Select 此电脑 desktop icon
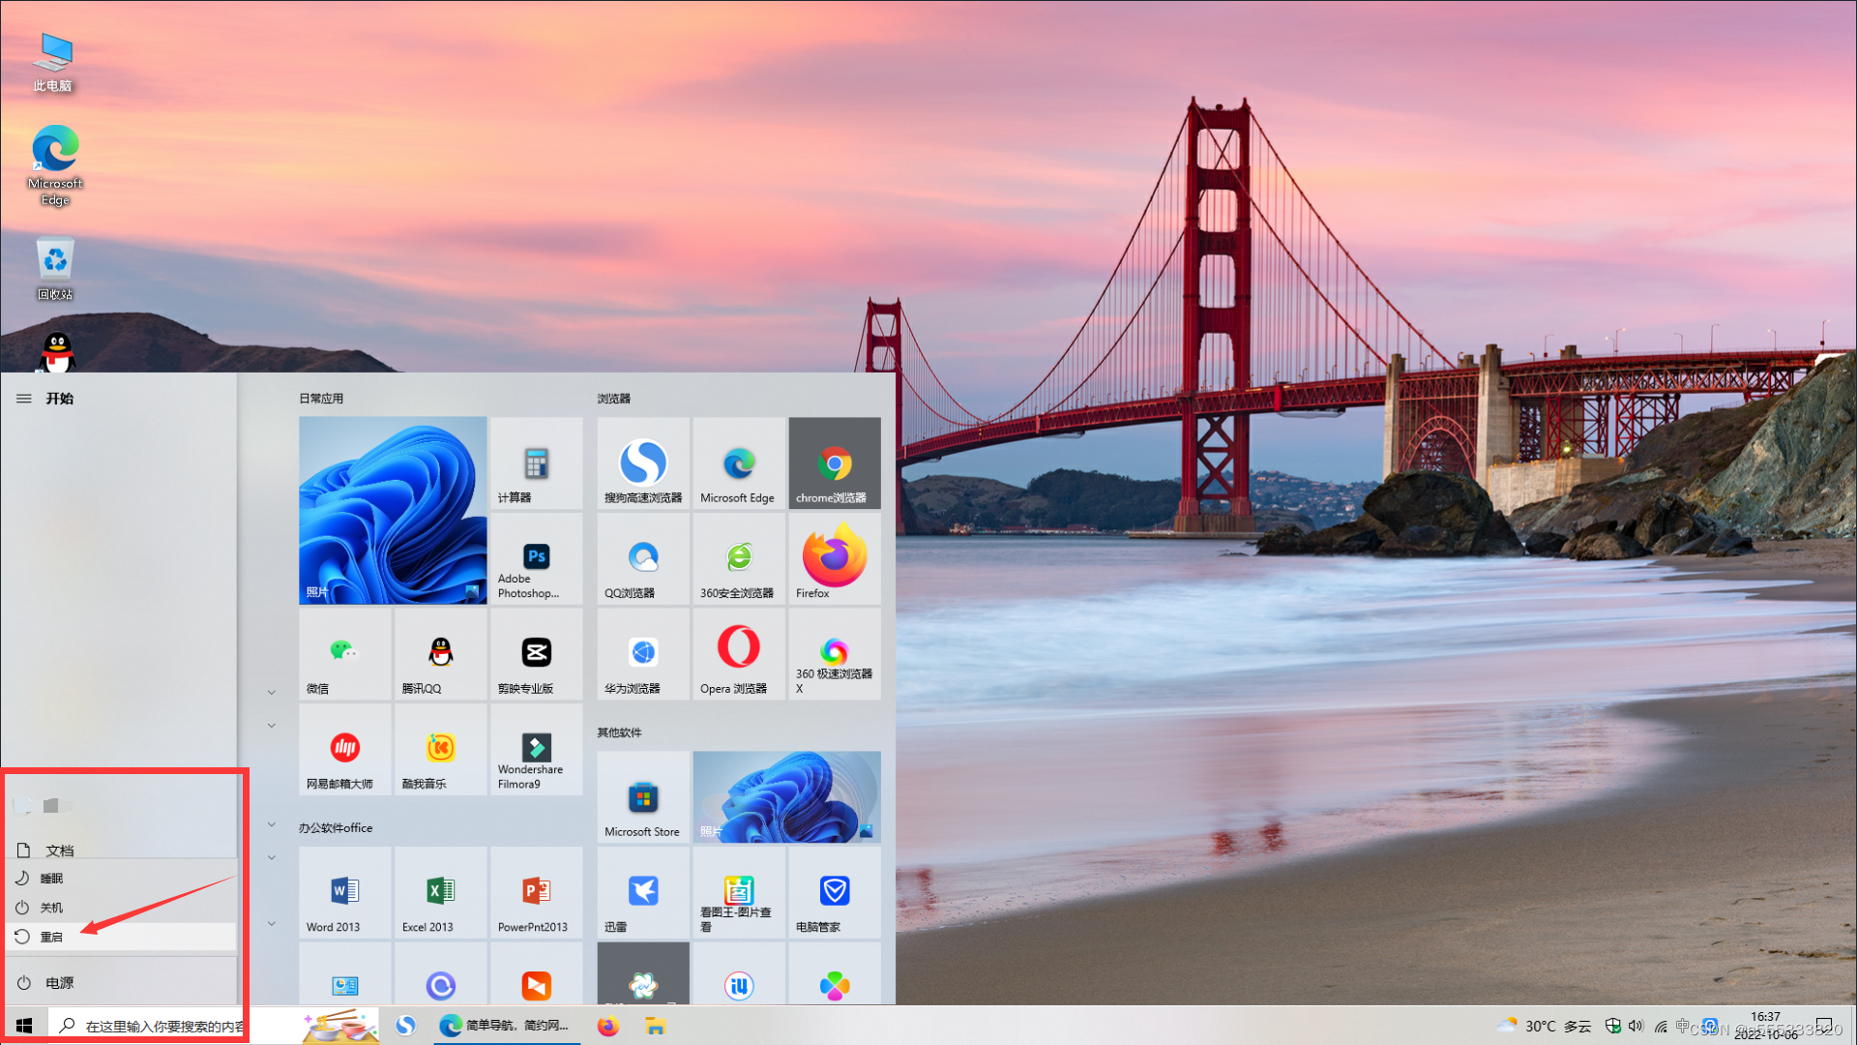Image resolution: width=1857 pixels, height=1045 pixels. tap(53, 62)
